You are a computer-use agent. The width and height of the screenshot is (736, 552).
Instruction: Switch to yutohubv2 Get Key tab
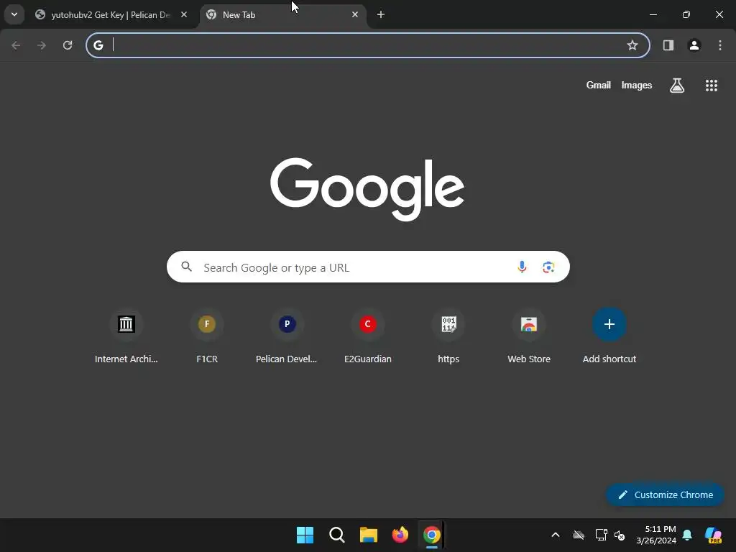click(x=111, y=15)
